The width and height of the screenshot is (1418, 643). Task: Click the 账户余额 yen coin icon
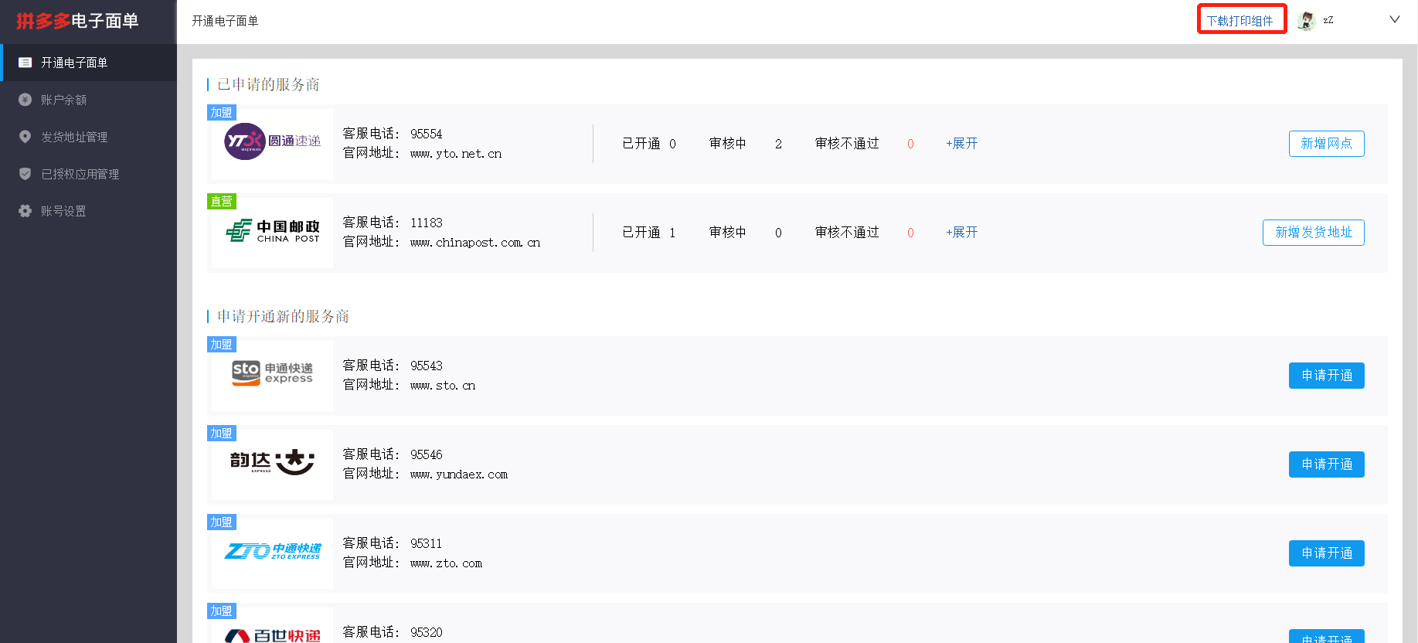(x=25, y=100)
